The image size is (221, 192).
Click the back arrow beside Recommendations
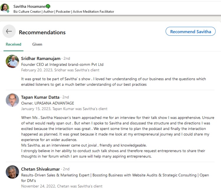coord(9,31)
